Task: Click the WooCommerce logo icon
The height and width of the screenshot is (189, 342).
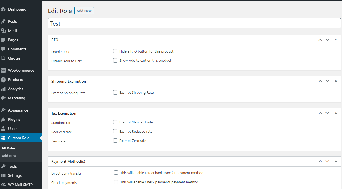Action: [x=3, y=70]
